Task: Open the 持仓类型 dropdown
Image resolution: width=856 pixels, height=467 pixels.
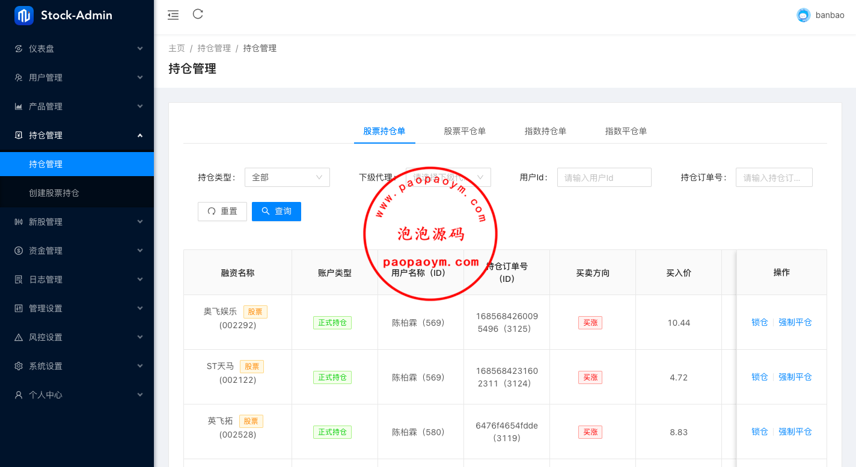Action: coord(287,177)
